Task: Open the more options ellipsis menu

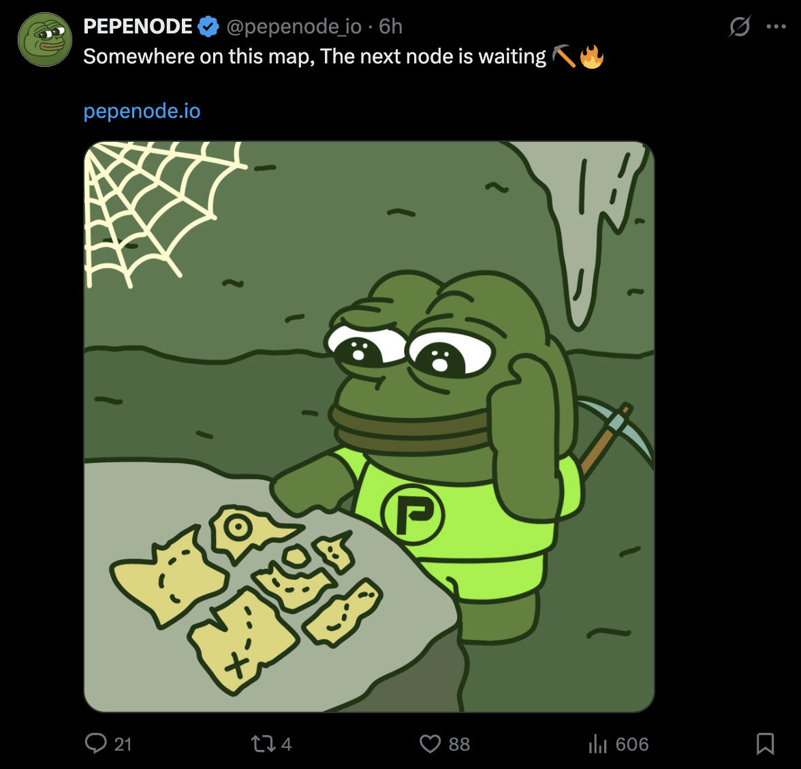Action: (776, 26)
